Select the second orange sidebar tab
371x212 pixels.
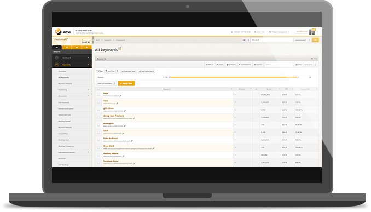tap(67, 47)
